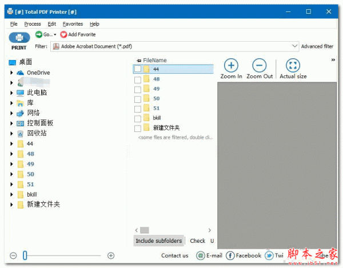This screenshot has height=268, width=343.
Task: Select folder 48 in the tree
Action: point(30,154)
